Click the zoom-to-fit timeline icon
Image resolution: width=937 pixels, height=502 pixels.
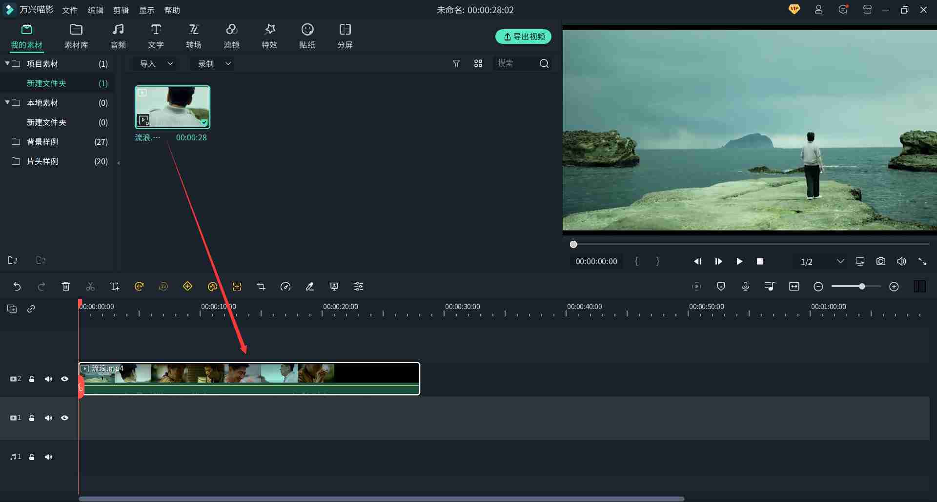click(x=794, y=287)
